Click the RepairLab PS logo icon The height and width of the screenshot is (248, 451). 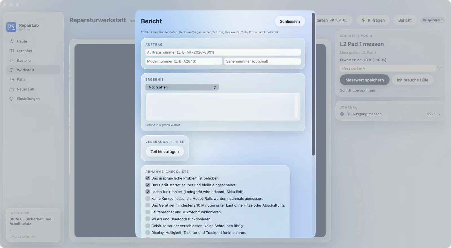11,27
